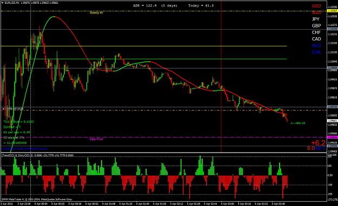The width and height of the screenshot is (338, 206).
Task: Click the '4 Apr 02:12' time label
Action: point(176,204)
